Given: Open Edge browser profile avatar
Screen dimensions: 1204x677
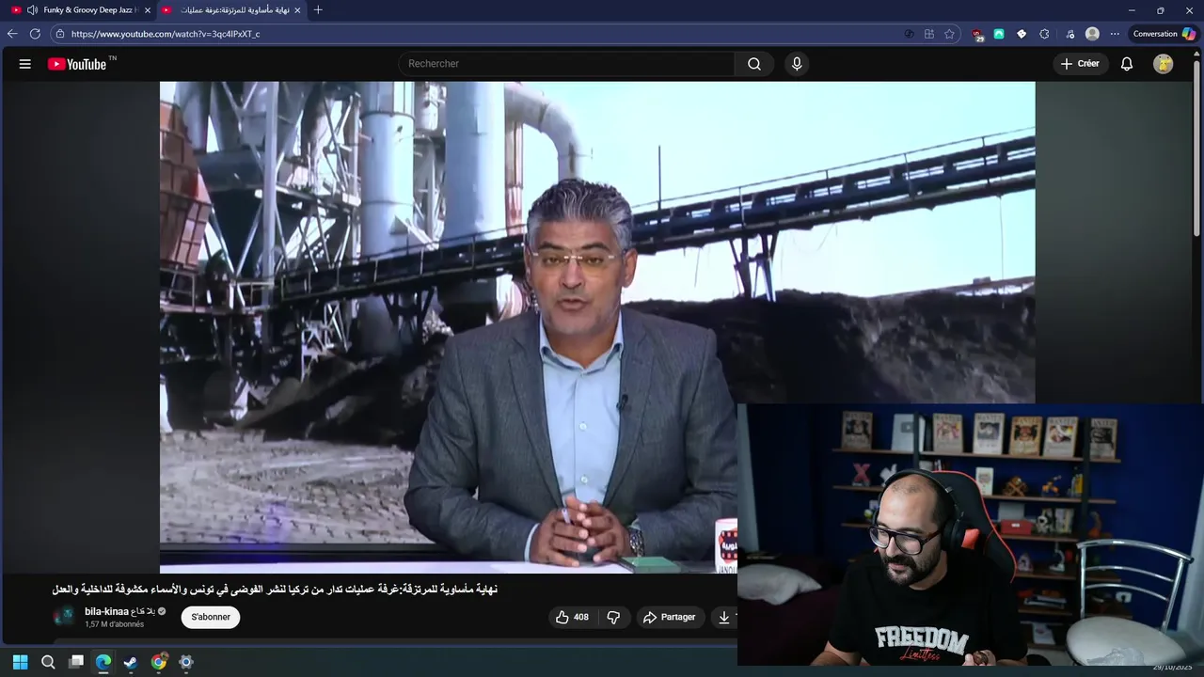Looking at the screenshot, I should point(1092,34).
